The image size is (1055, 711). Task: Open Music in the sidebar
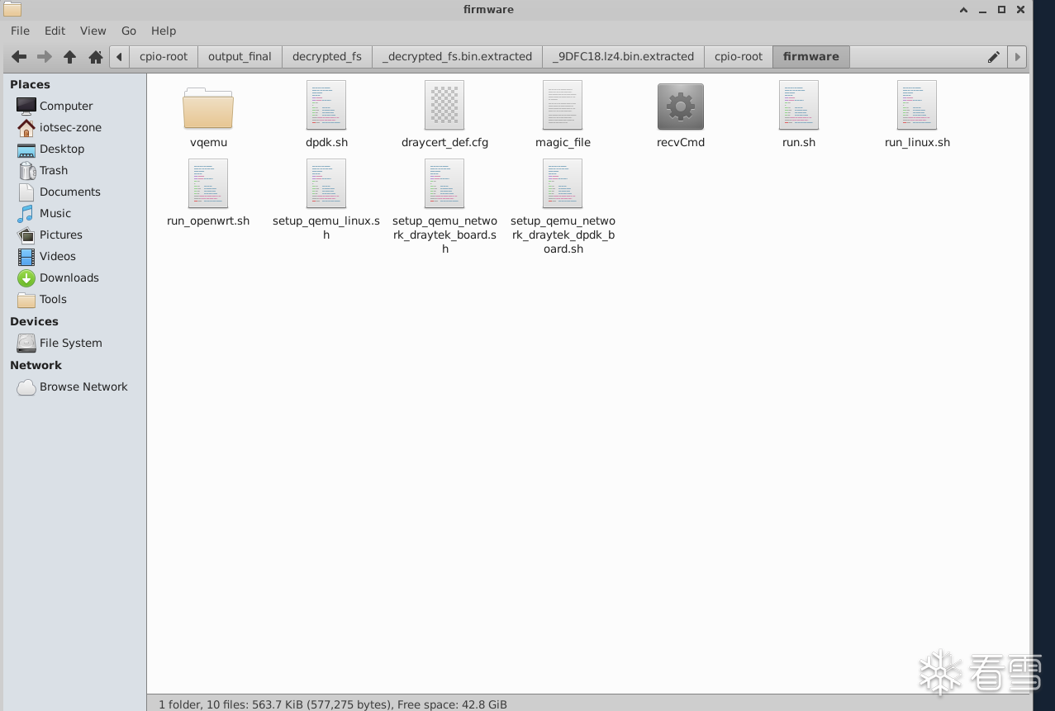tap(74, 213)
